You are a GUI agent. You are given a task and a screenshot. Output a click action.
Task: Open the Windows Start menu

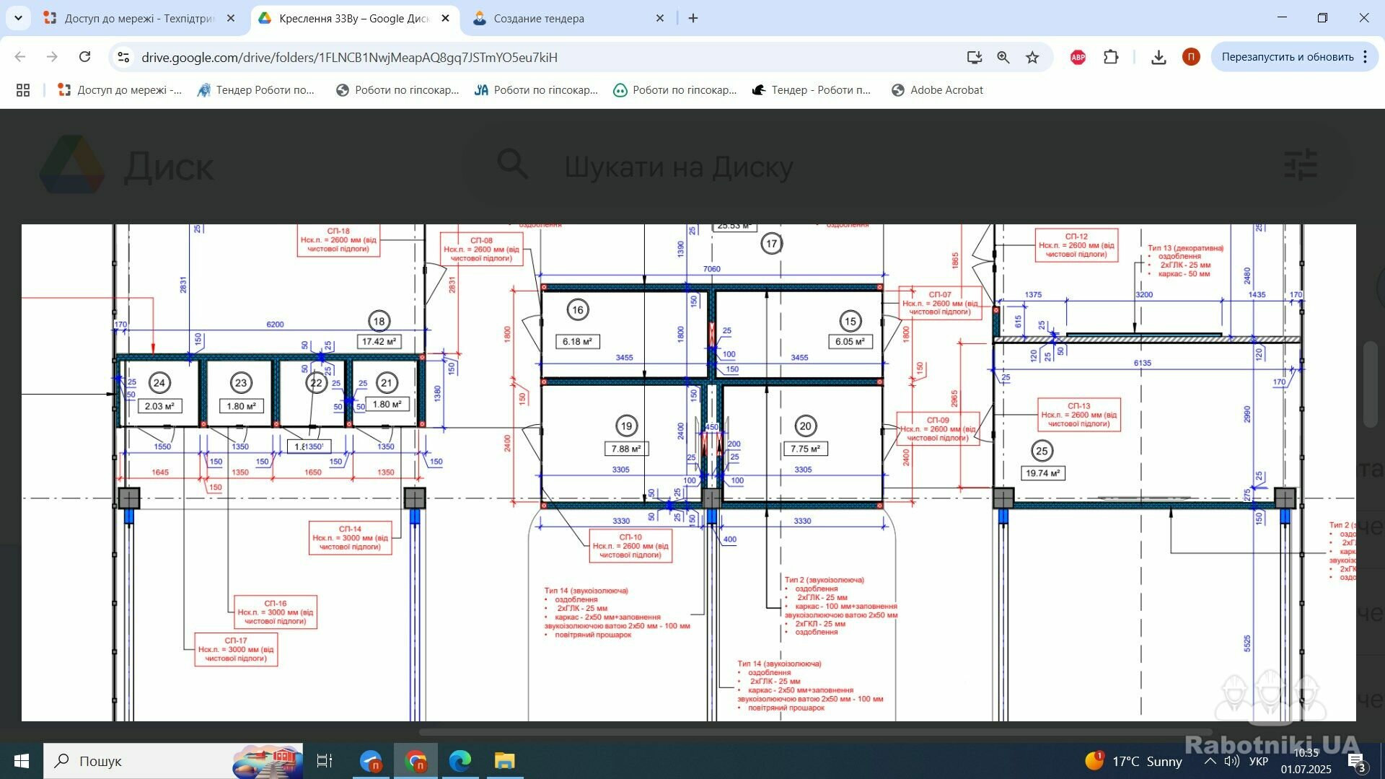[x=21, y=761]
